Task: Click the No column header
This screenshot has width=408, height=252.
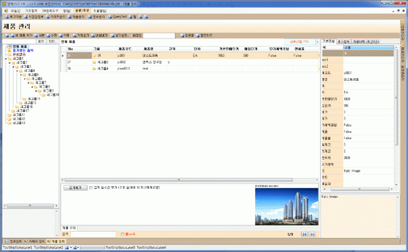Action: pyautogui.click(x=79, y=49)
